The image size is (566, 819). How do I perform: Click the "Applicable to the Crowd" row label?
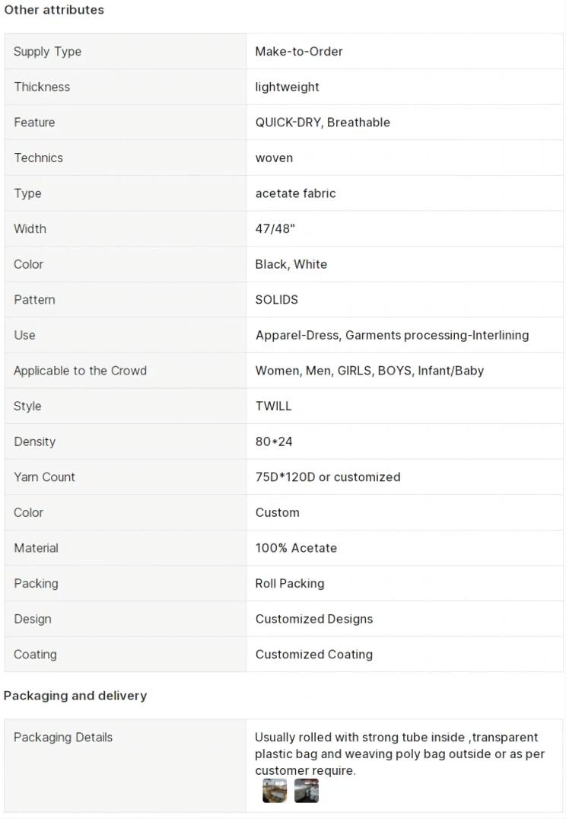80,371
